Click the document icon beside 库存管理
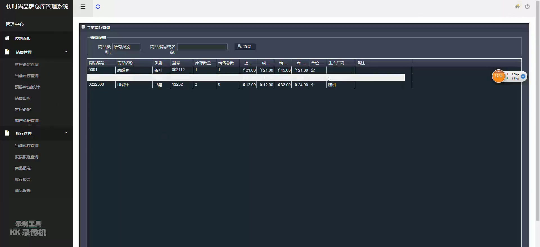540x247 pixels. pos(7,133)
